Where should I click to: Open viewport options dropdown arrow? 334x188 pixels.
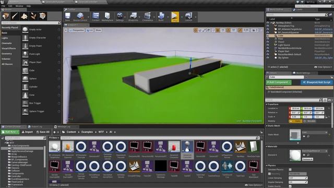(x=66, y=30)
